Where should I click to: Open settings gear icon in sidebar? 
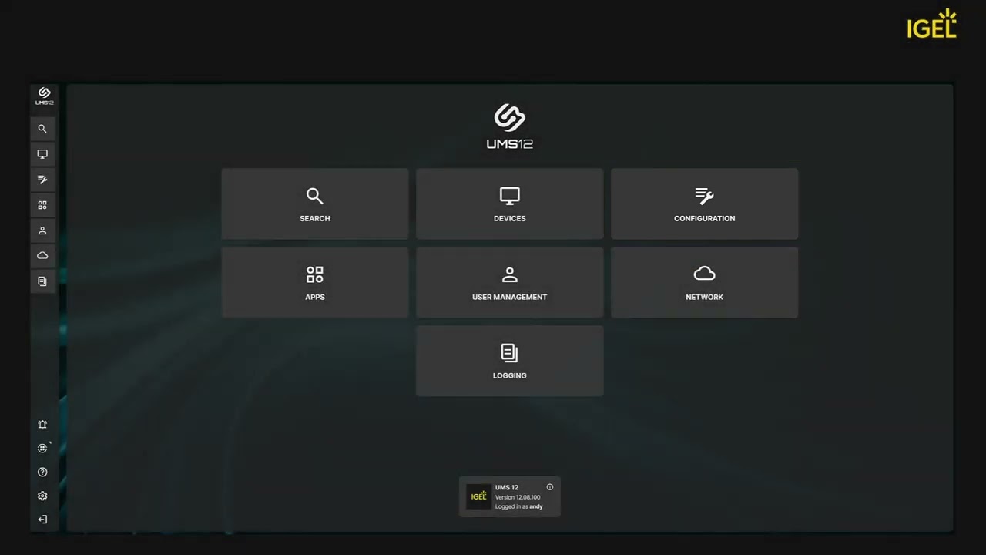pyautogui.click(x=42, y=496)
